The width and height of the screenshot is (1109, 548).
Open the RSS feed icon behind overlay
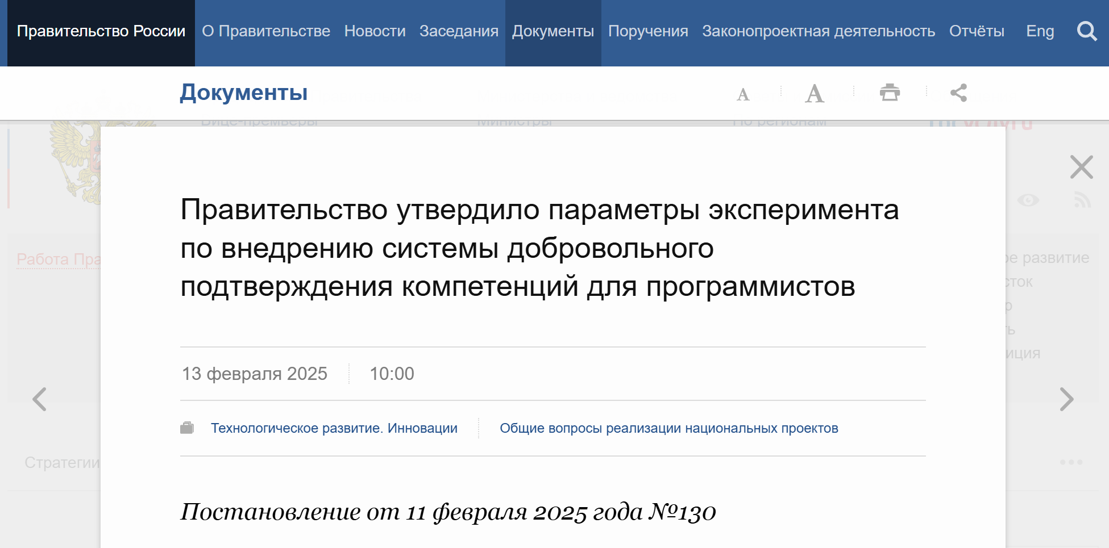(1082, 200)
